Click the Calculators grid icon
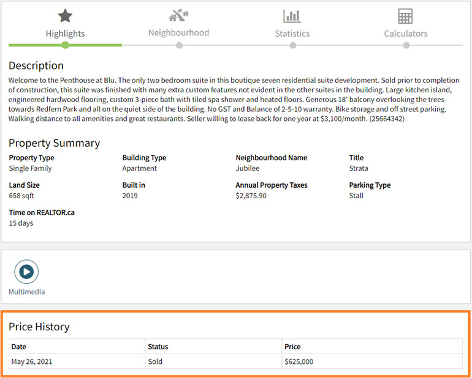Image resolution: width=472 pixels, height=378 pixels. 405,16
